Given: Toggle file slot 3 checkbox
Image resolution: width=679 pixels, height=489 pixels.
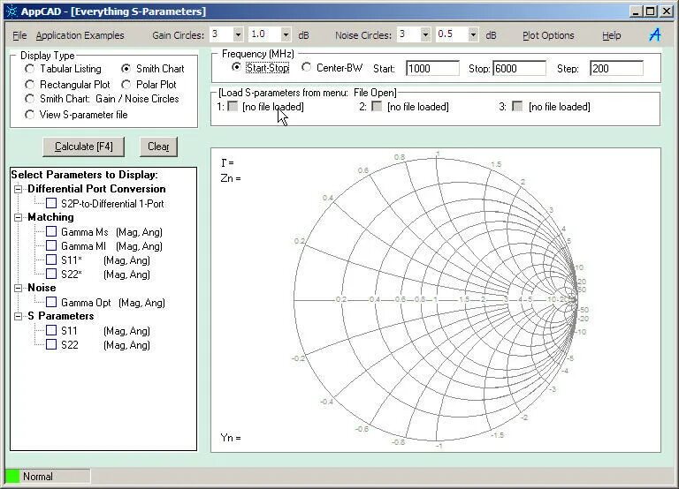Looking at the screenshot, I should point(517,106).
